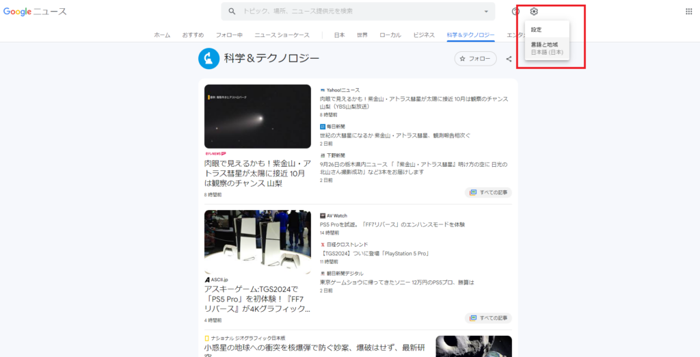Screen dimensions: 700x357
Task: Select 設定 from the dropdown menu
Action: point(547,29)
